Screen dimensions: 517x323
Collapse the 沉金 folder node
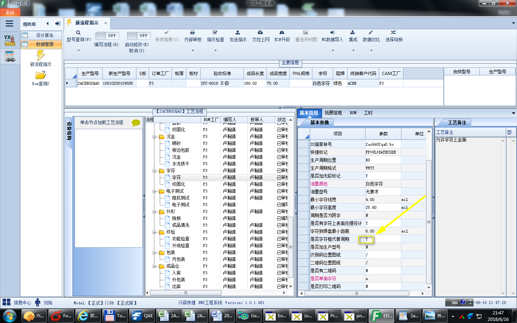click(x=154, y=137)
